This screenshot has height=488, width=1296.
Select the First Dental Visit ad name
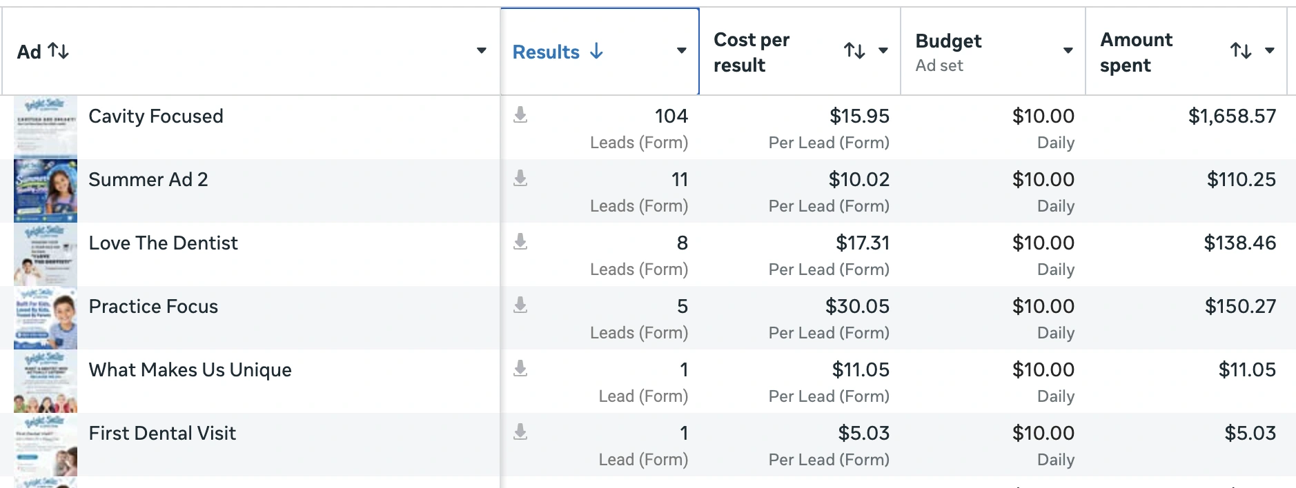click(162, 433)
